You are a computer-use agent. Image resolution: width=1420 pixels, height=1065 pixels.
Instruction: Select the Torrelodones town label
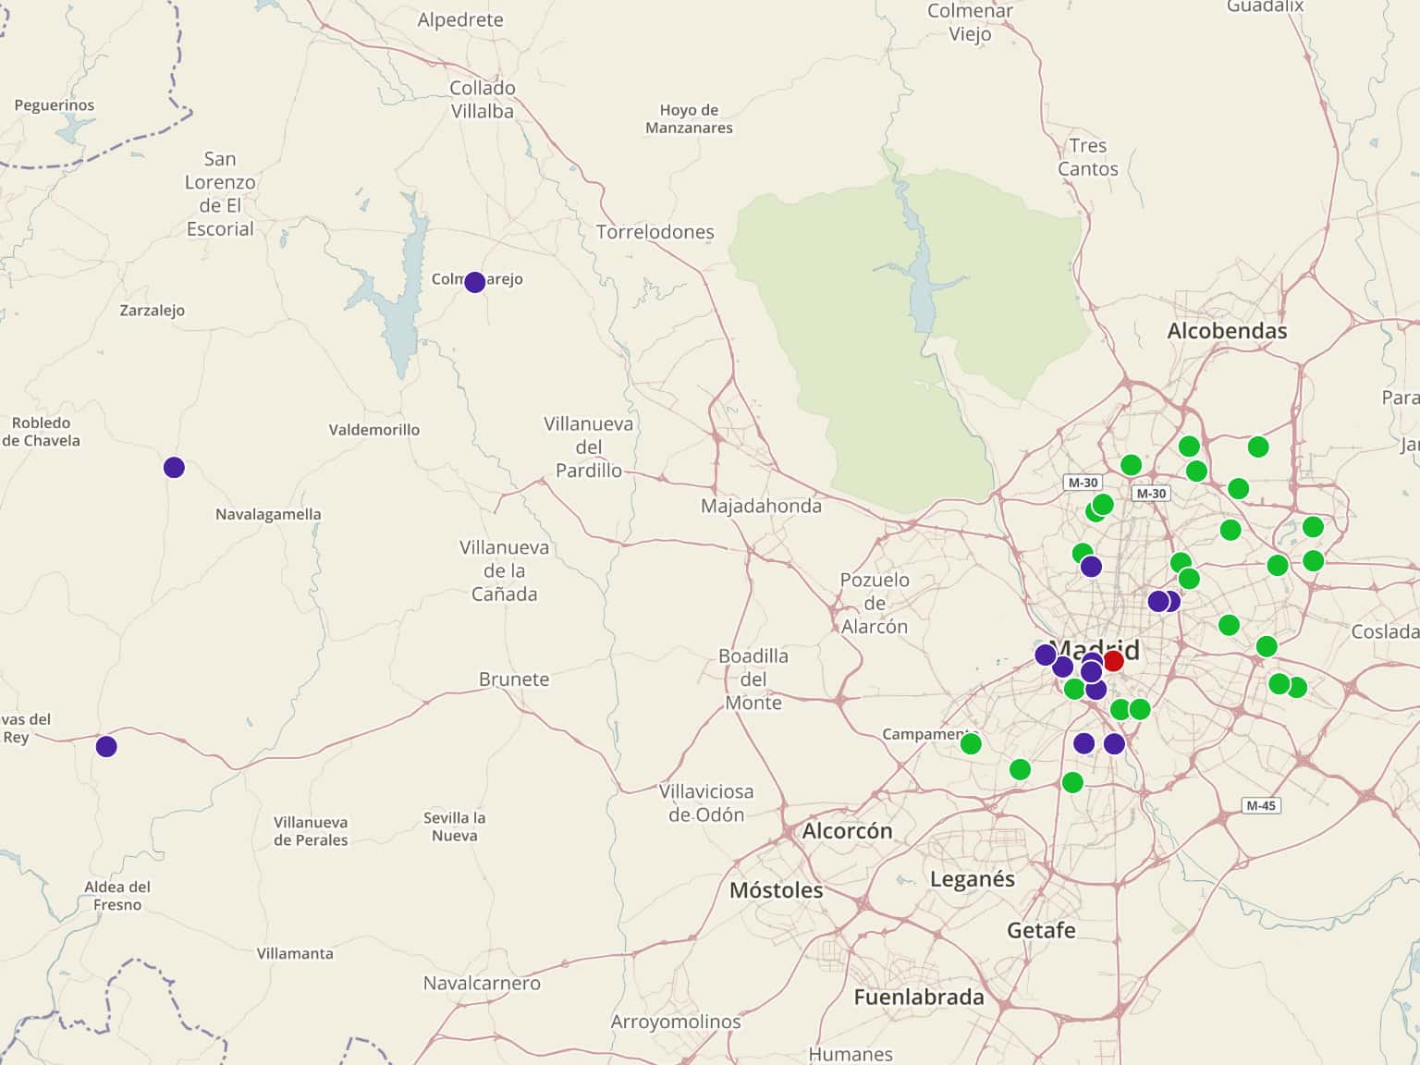pyautogui.click(x=655, y=232)
